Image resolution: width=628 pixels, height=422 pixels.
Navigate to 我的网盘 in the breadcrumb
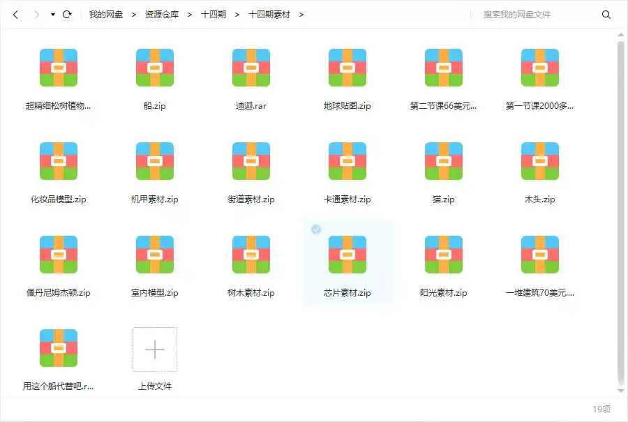click(x=105, y=13)
